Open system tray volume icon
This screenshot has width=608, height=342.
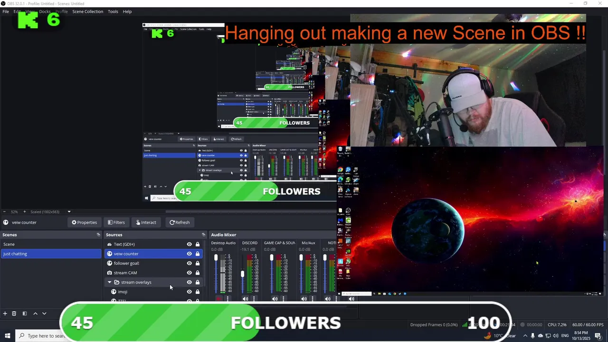pyautogui.click(x=555, y=336)
